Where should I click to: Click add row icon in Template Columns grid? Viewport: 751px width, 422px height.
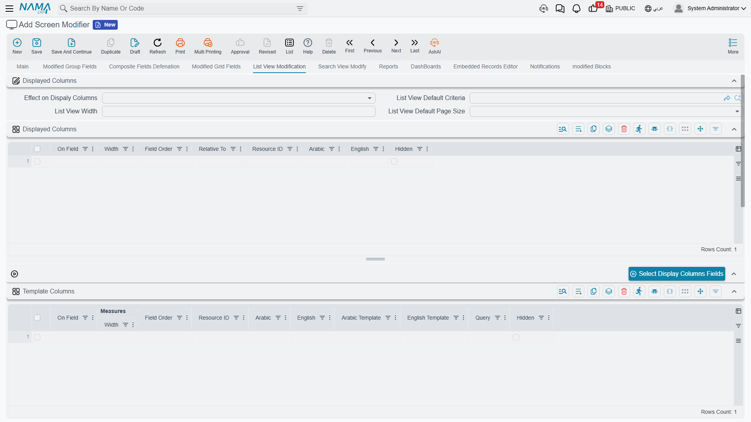[x=579, y=291]
